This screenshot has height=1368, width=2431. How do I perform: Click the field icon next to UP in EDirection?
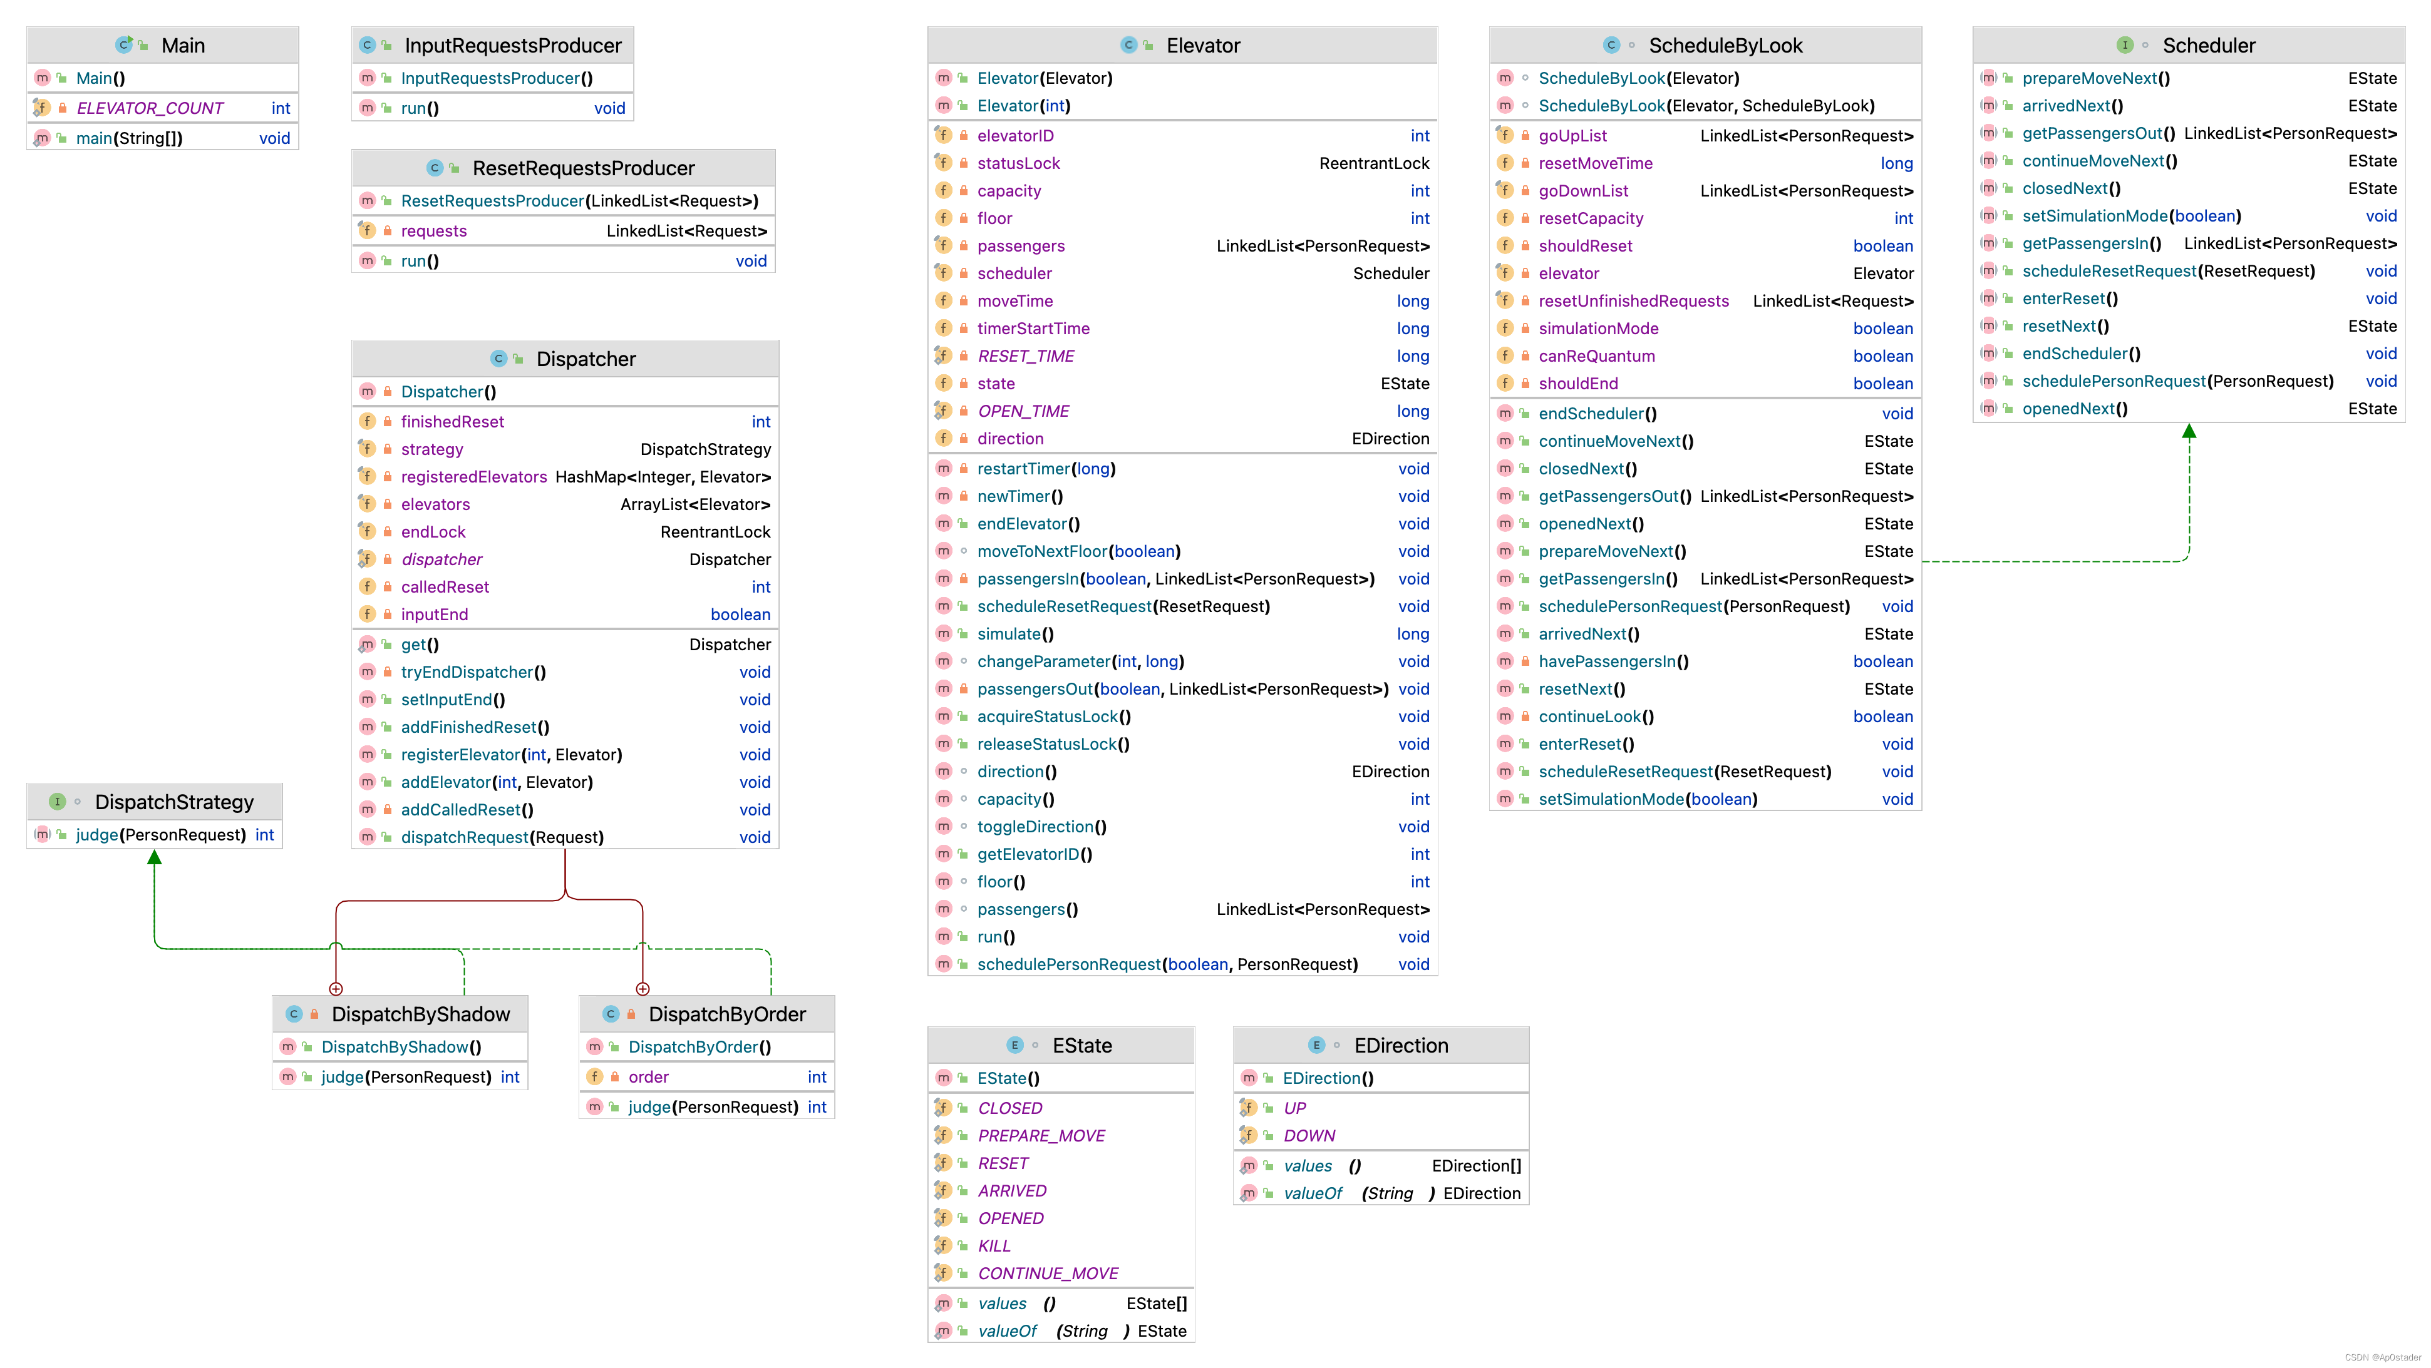[x=1249, y=1108]
